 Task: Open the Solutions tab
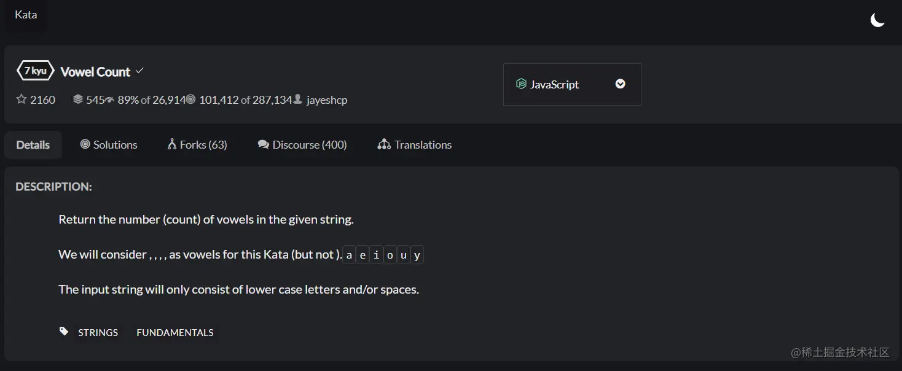point(109,145)
